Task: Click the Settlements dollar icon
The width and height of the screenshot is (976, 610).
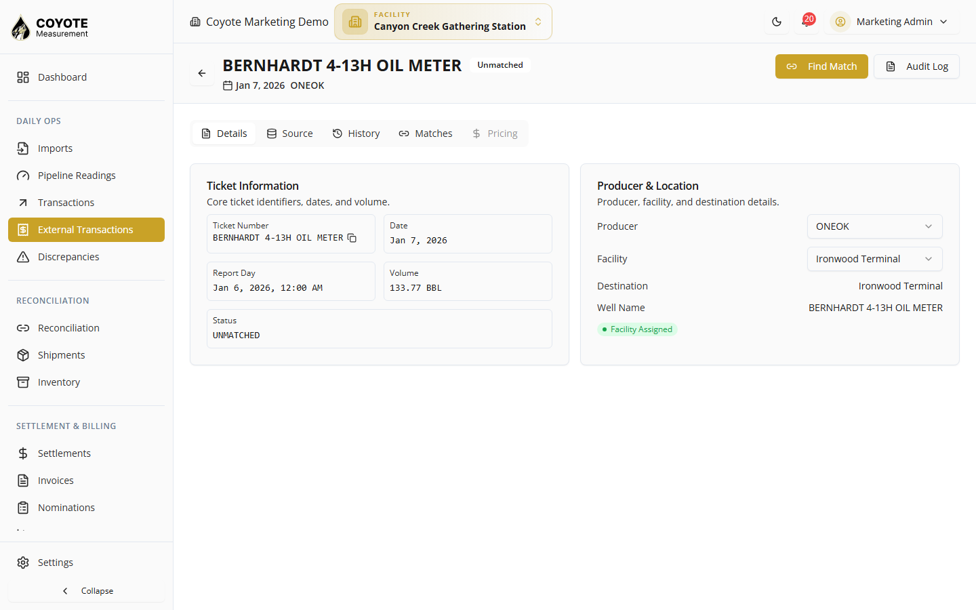Action: 23,453
